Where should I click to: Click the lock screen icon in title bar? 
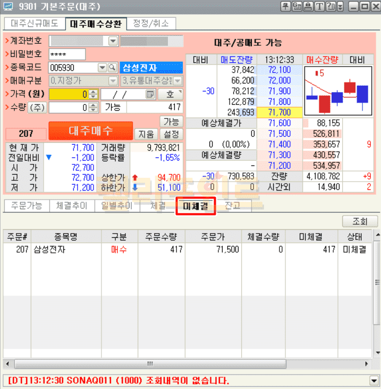(x=308, y=6)
